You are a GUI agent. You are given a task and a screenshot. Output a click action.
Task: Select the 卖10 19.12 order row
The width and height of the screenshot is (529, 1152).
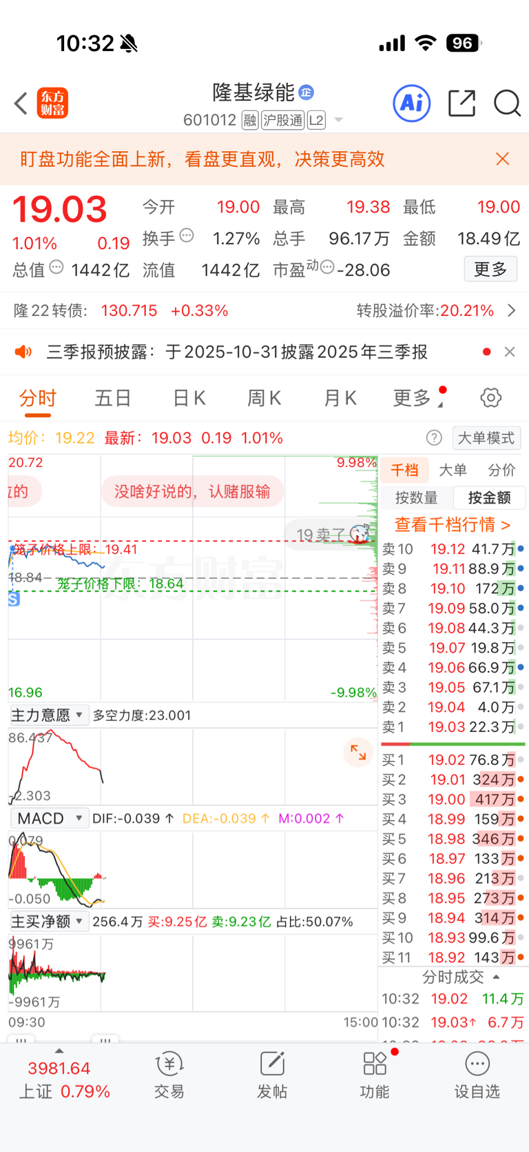[x=453, y=549]
